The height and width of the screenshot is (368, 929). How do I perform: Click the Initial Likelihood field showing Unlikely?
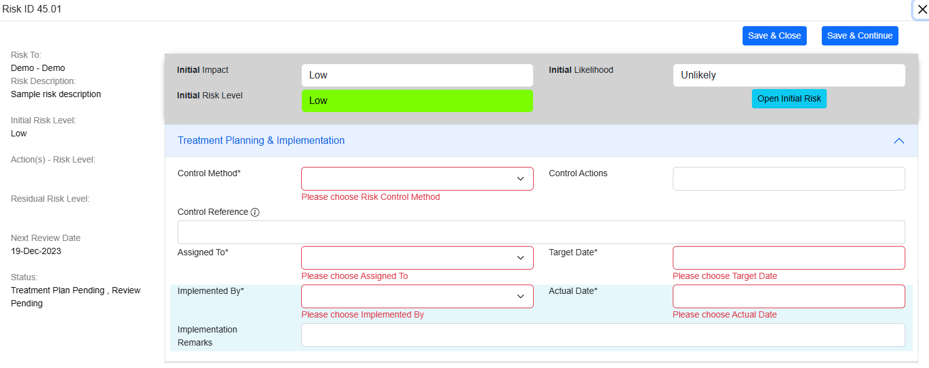click(789, 75)
